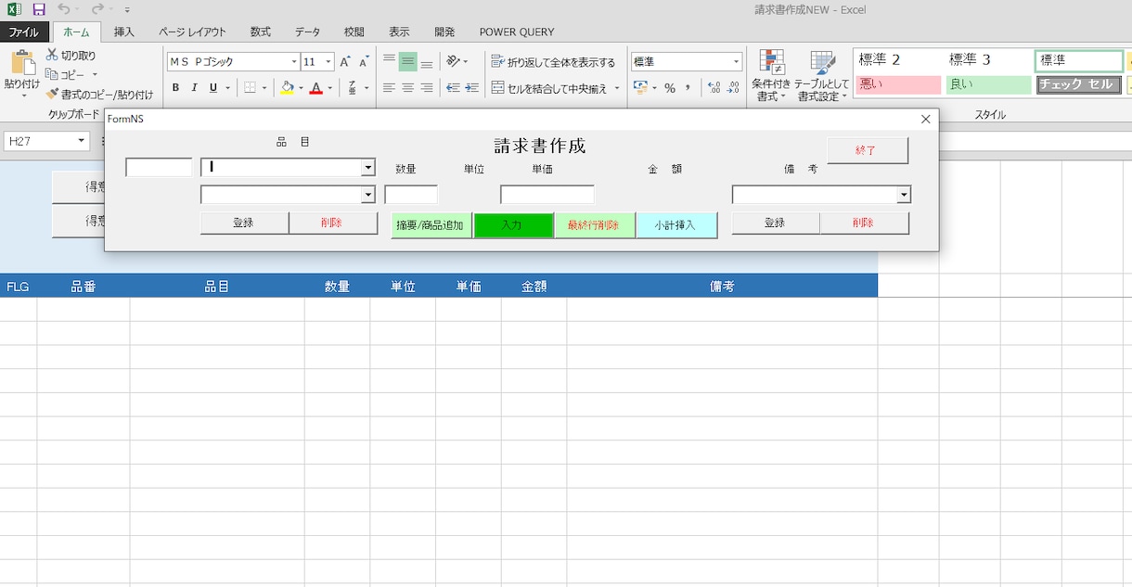This screenshot has height=587, width=1132.
Task: Align cell content to middle
Action: [x=407, y=62]
